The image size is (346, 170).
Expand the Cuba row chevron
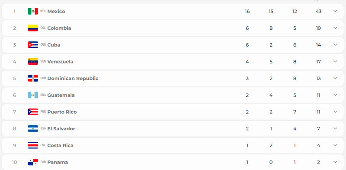coord(335,44)
